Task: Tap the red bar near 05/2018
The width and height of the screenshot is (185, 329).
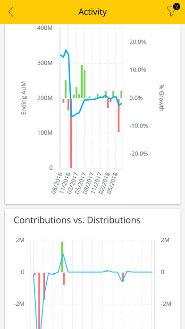Action: (118, 115)
